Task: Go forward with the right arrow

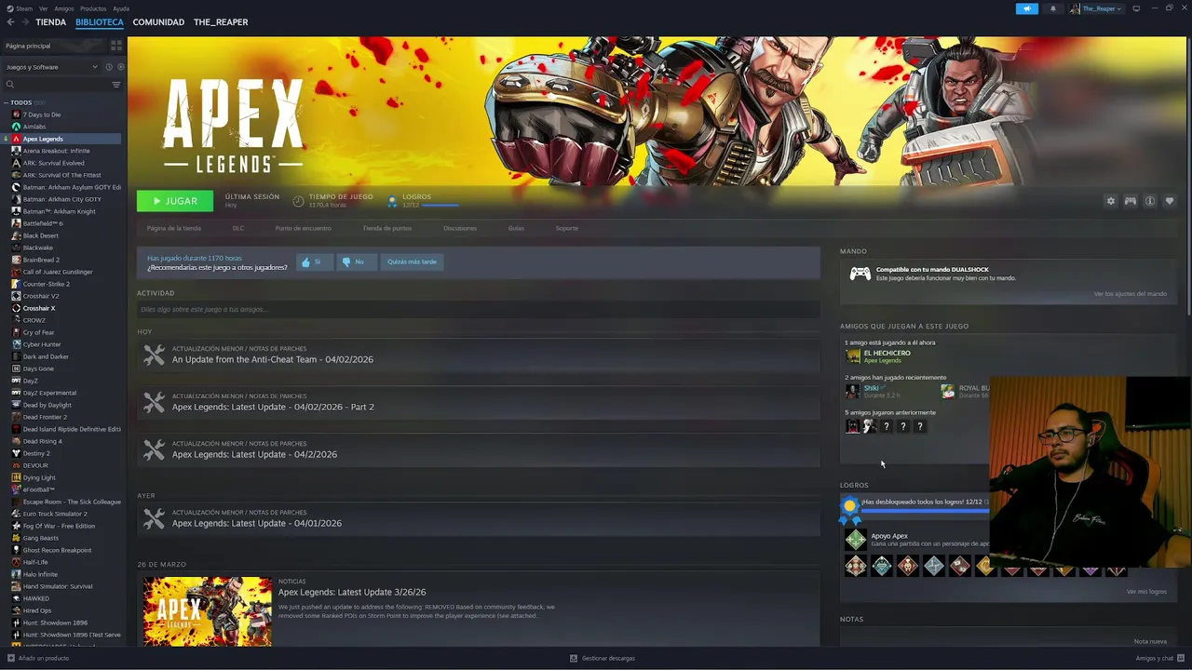Action: pos(24,22)
